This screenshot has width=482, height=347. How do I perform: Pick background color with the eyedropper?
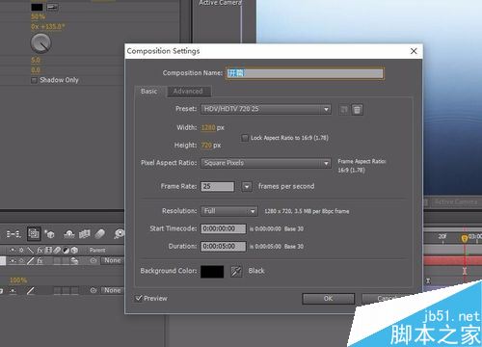(x=236, y=272)
